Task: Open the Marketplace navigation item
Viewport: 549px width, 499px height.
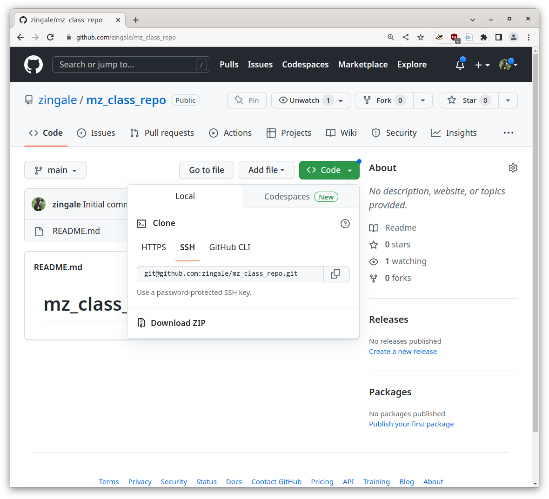Action: (x=363, y=65)
